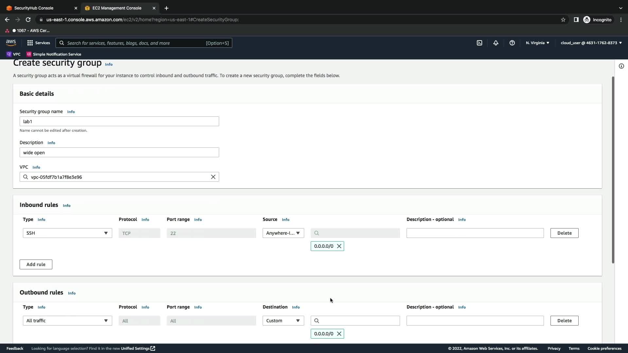Image resolution: width=628 pixels, height=353 pixels.
Task: Click the Security group name field
Action: pyautogui.click(x=119, y=121)
